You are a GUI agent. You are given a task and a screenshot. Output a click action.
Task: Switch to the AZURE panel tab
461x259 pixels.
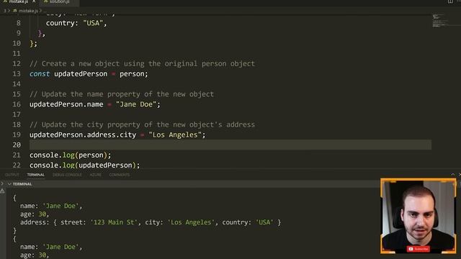[x=96, y=175]
